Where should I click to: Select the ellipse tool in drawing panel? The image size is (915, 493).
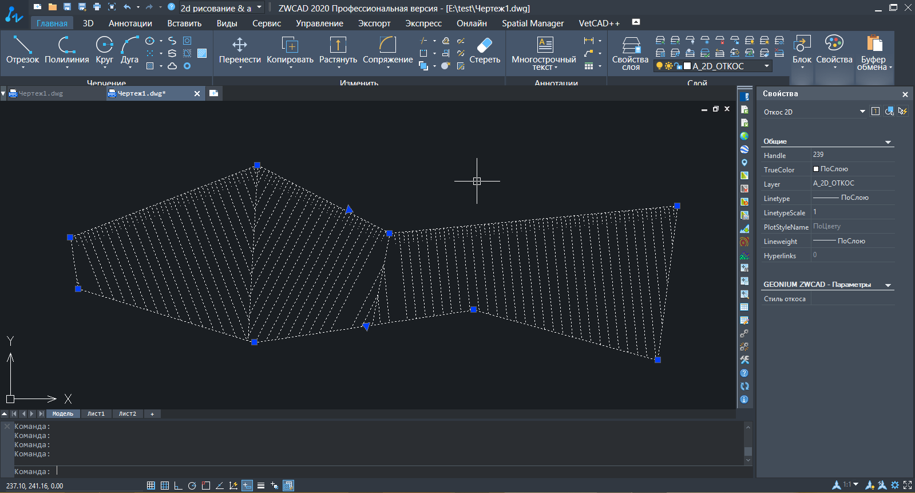click(x=150, y=41)
